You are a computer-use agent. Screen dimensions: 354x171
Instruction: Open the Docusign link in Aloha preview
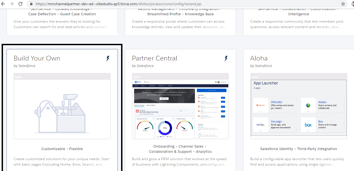point(276,122)
